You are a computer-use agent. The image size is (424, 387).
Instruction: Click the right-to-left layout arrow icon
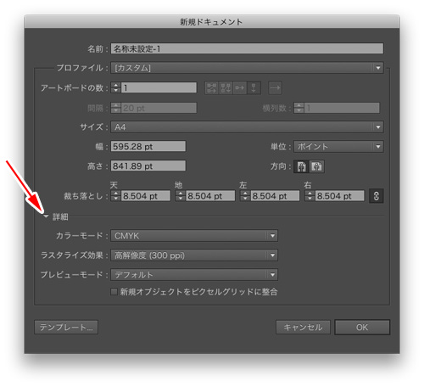[x=275, y=87]
